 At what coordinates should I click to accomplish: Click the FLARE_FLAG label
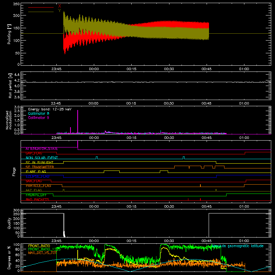(x=36, y=172)
